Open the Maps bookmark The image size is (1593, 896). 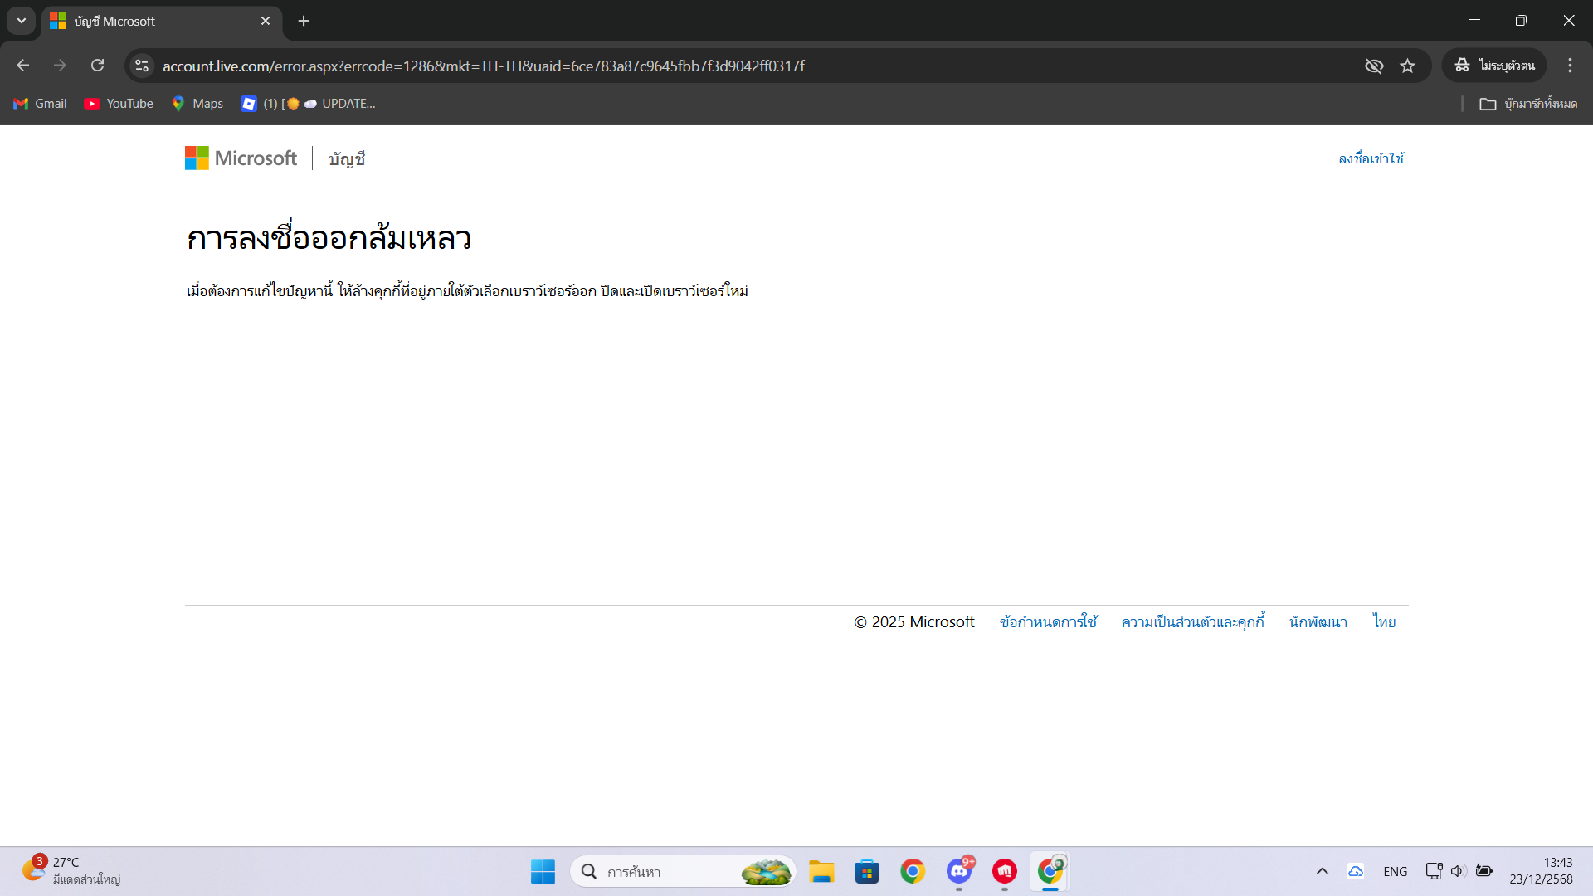click(197, 104)
